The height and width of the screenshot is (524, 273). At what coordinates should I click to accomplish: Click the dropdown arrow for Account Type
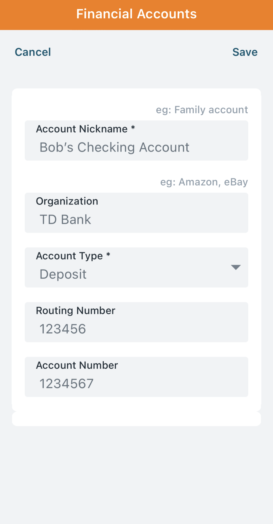pos(236,267)
